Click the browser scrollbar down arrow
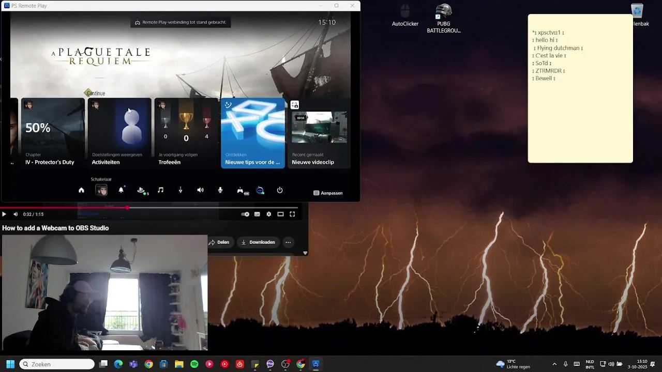The image size is (662, 372). tap(305, 253)
